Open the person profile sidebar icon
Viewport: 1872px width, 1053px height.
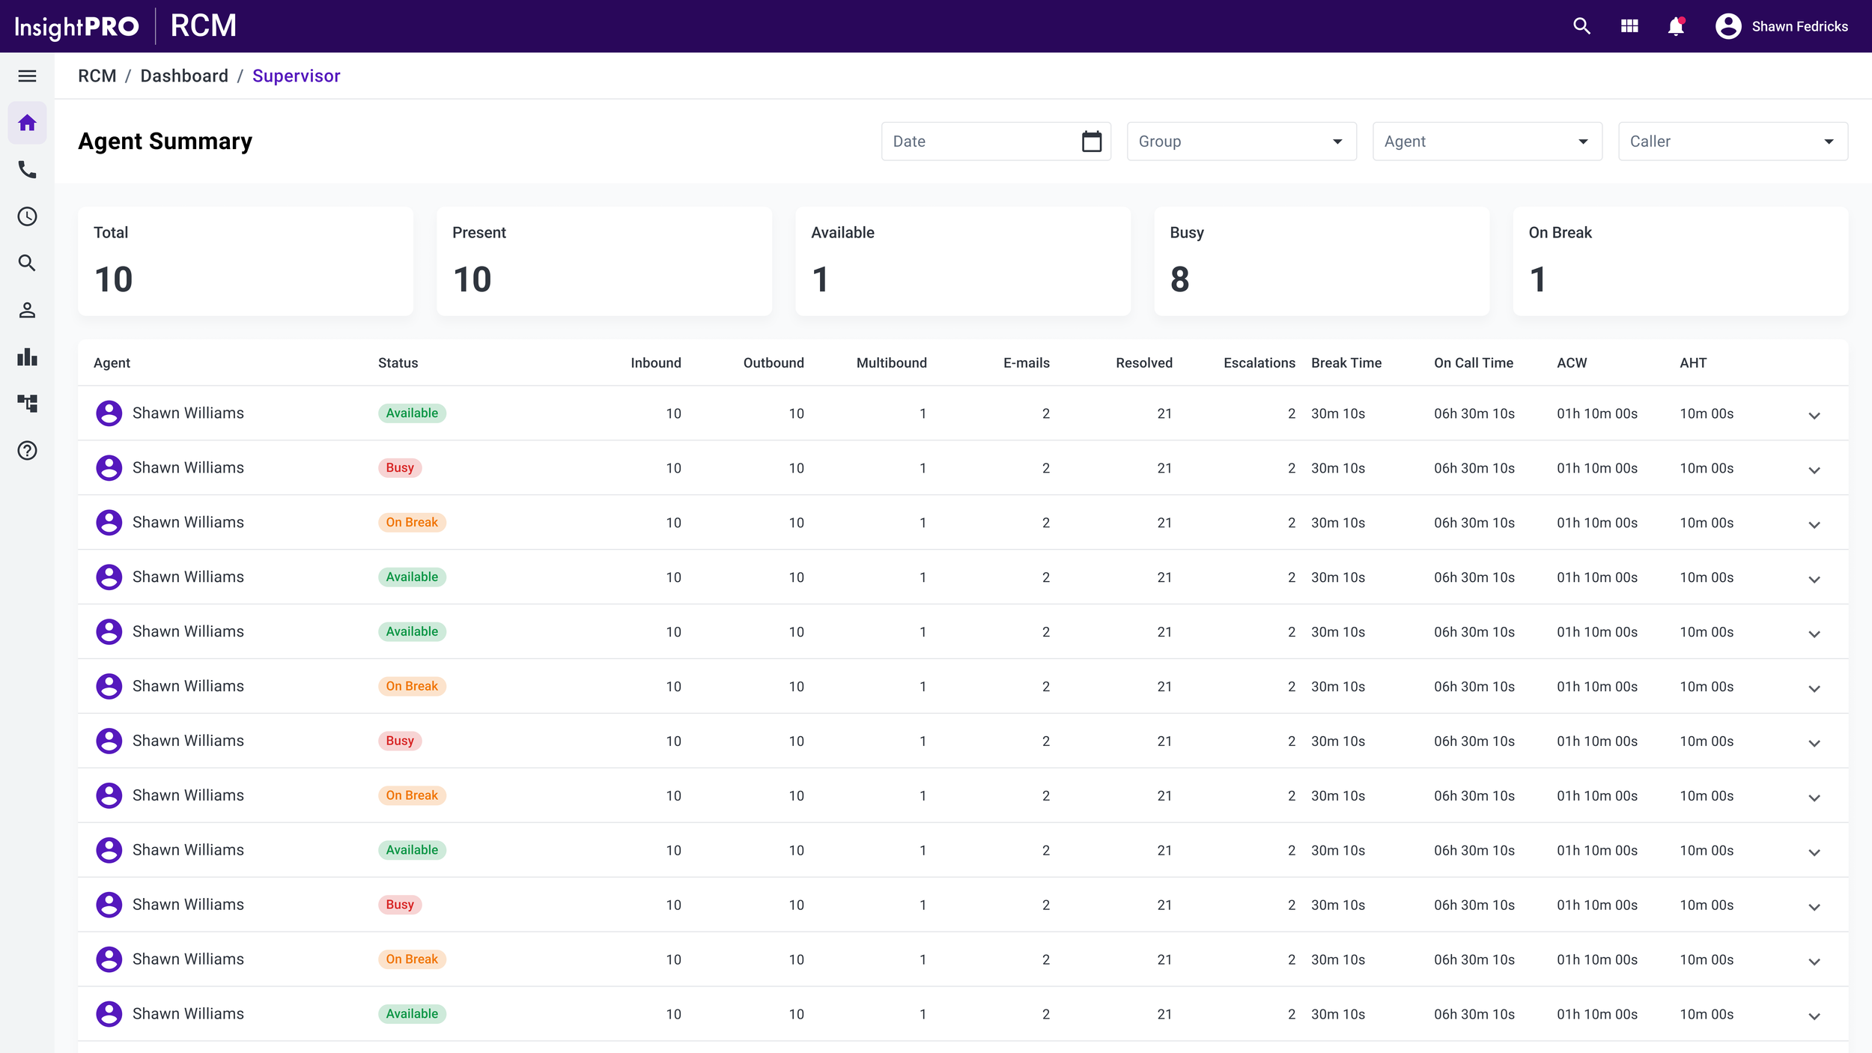(27, 310)
